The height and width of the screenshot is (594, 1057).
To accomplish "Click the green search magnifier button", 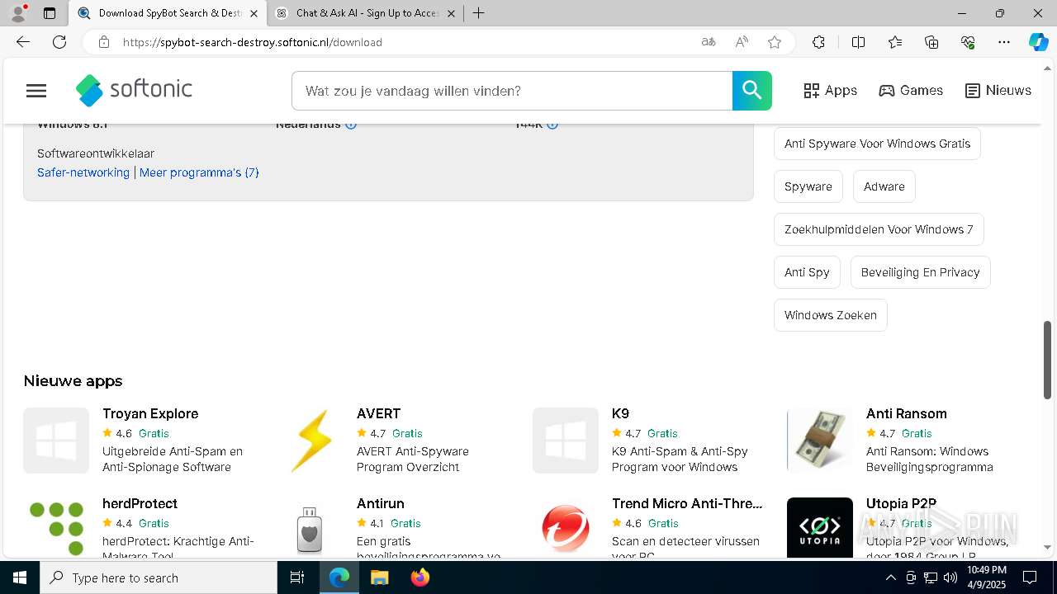I will (751, 91).
